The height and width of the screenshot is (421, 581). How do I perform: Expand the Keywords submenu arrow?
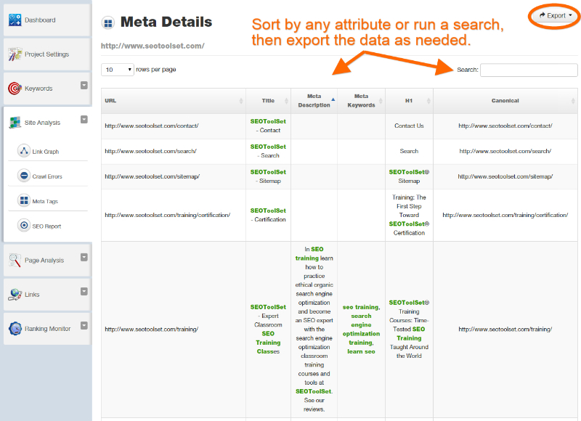click(x=84, y=85)
